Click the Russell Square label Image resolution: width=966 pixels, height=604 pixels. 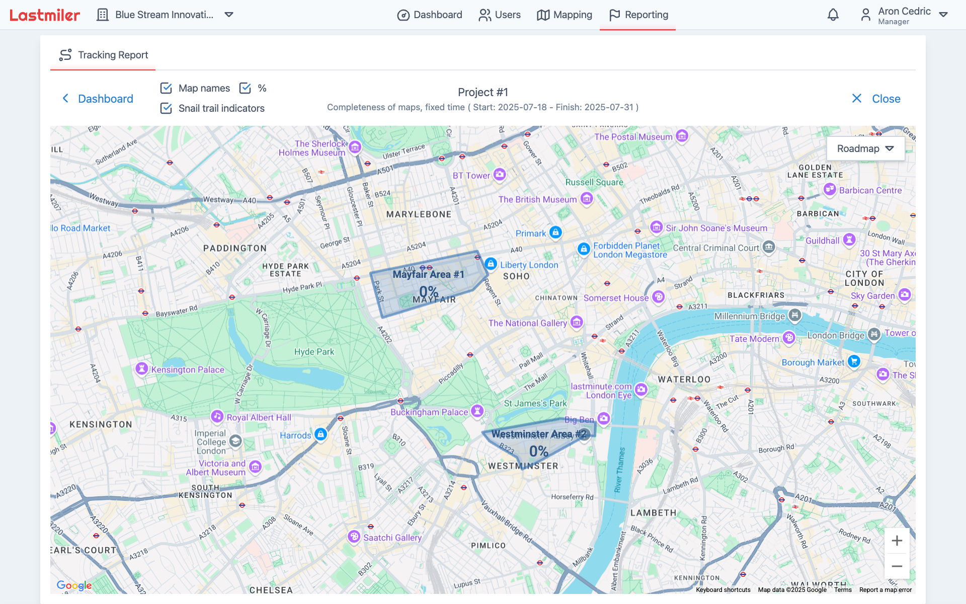[594, 182]
